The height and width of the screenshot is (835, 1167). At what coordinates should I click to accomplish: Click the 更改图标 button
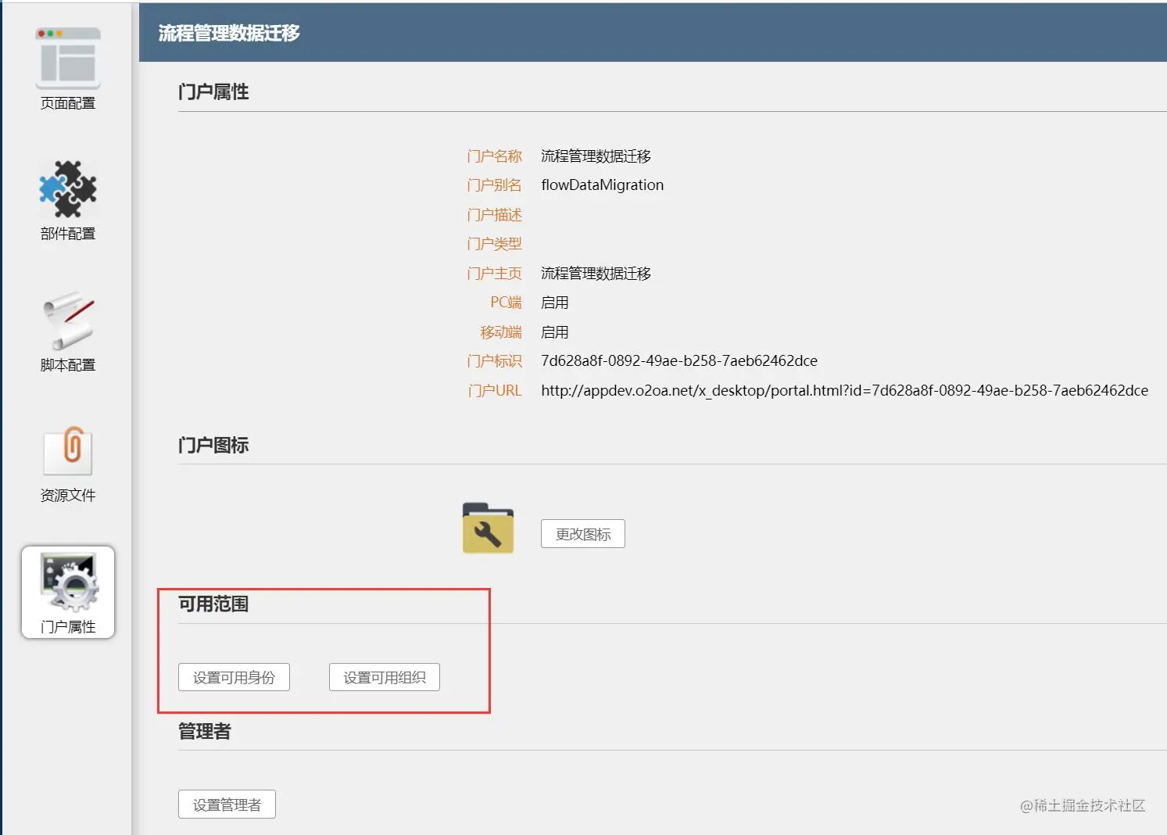[583, 534]
